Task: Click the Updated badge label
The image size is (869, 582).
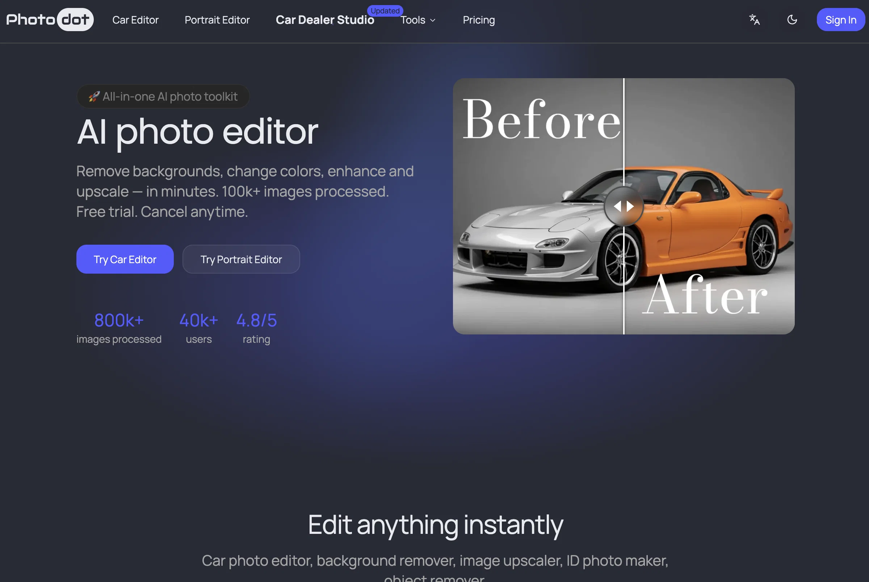Action: click(x=385, y=11)
